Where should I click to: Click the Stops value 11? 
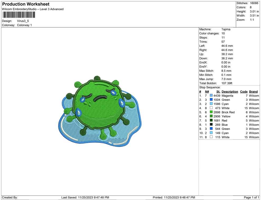[223, 38]
